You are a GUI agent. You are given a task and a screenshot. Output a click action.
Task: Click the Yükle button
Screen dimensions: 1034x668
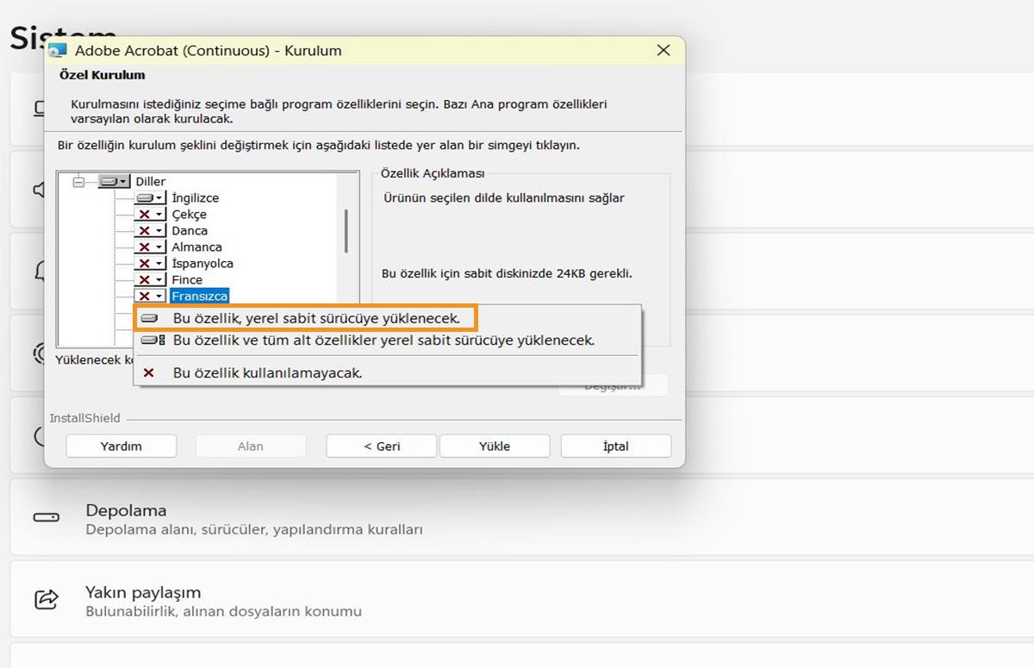(495, 446)
